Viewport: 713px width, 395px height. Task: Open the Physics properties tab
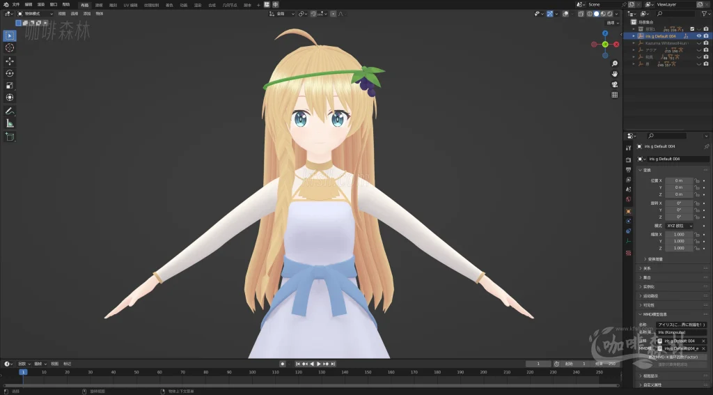coord(629,221)
